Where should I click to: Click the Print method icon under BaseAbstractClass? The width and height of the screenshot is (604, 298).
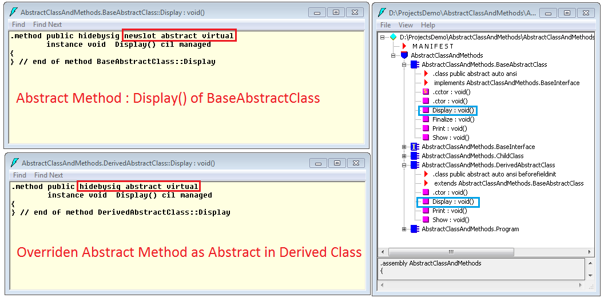point(426,128)
